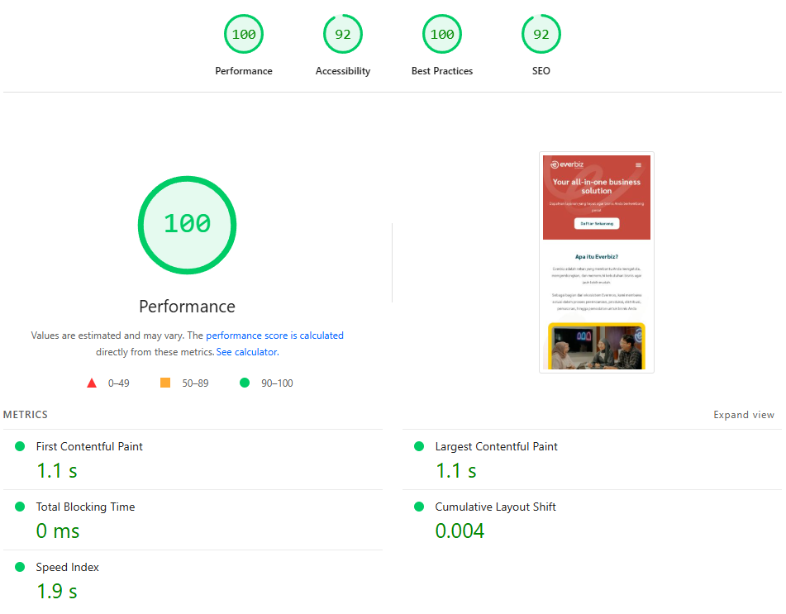Image resolution: width=786 pixels, height=614 pixels.
Task: Open the 'performance score is calculated' link
Action: (x=274, y=336)
